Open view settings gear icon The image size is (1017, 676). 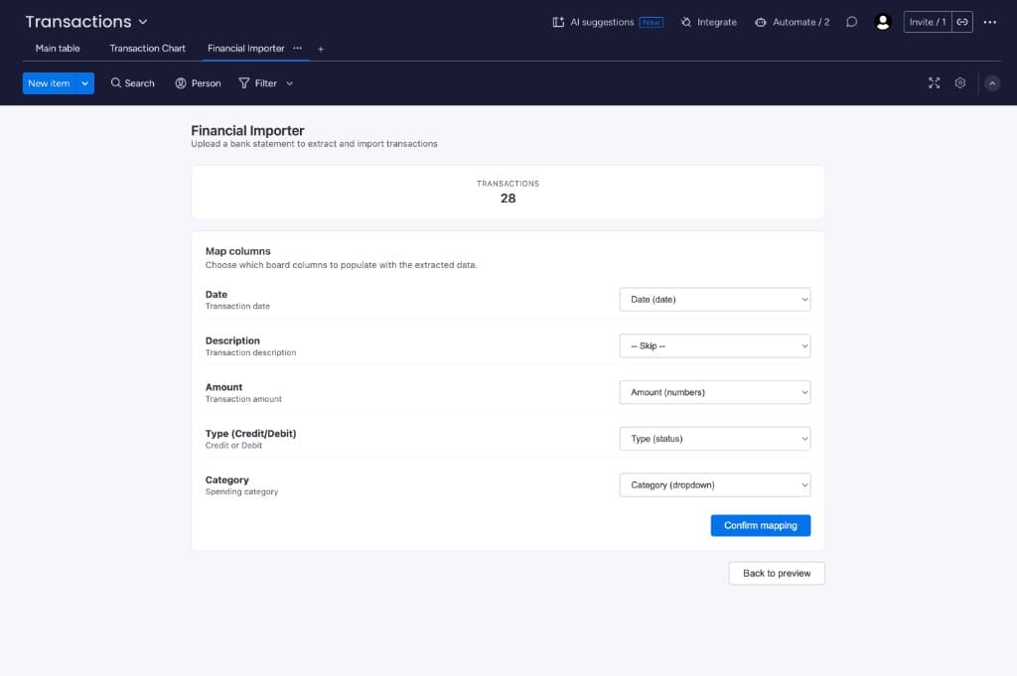click(x=960, y=83)
